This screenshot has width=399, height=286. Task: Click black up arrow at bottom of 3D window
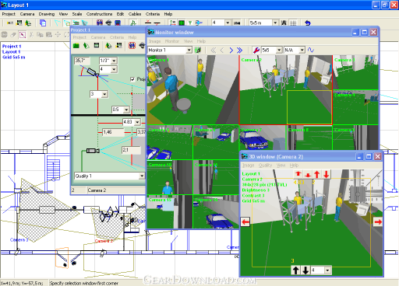[296, 270]
